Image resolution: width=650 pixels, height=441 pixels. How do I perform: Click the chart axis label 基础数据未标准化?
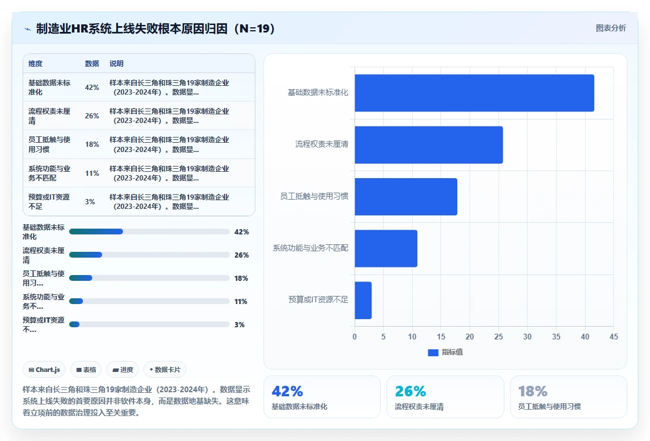click(x=318, y=93)
